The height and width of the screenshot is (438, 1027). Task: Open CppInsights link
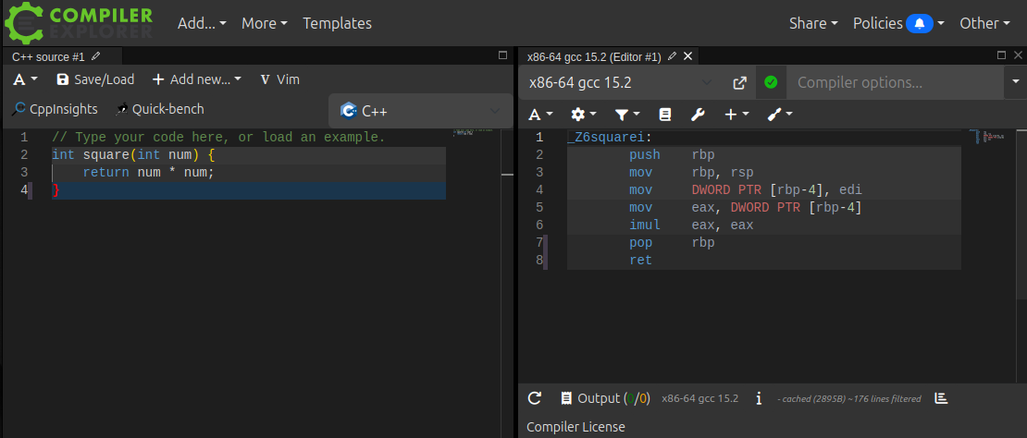[x=56, y=109]
